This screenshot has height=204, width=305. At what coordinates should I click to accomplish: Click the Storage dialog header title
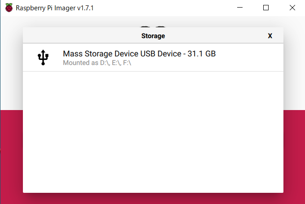coord(153,36)
